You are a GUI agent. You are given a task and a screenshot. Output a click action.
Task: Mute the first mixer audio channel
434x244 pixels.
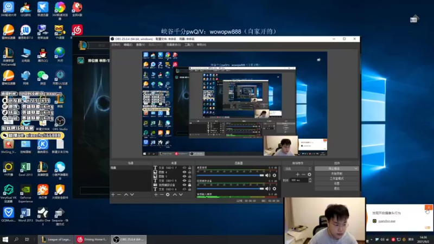[267, 175]
